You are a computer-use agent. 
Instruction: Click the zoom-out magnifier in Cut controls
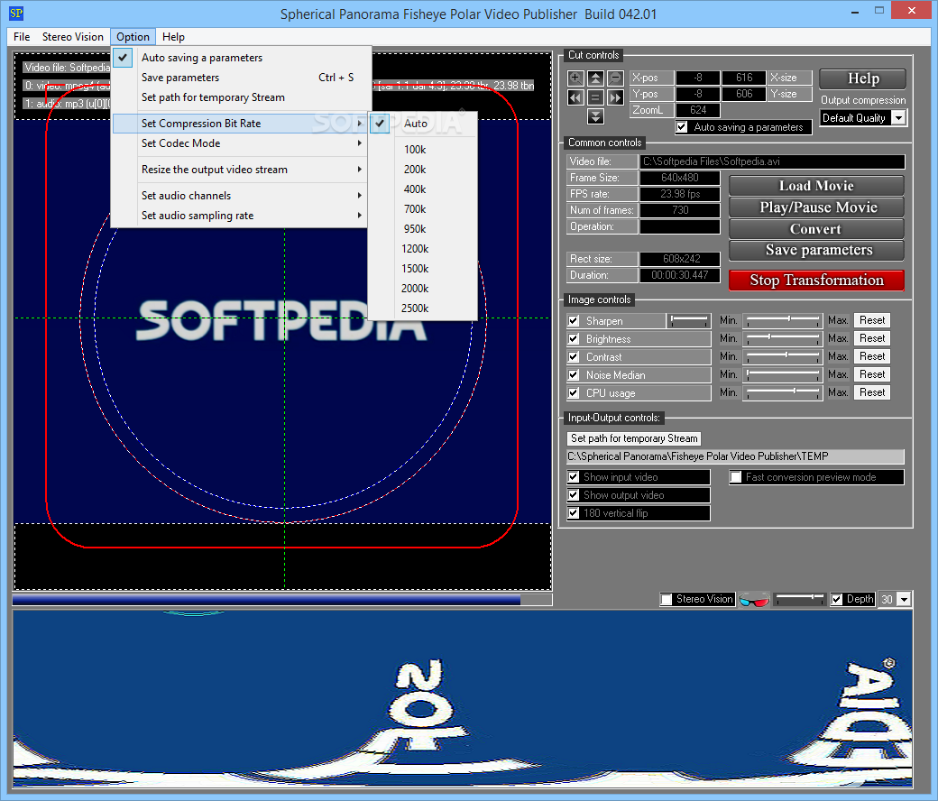coord(615,78)
